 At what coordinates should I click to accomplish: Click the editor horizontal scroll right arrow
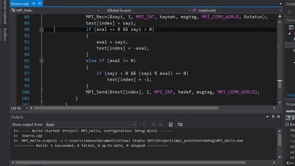tap(274, 108)
